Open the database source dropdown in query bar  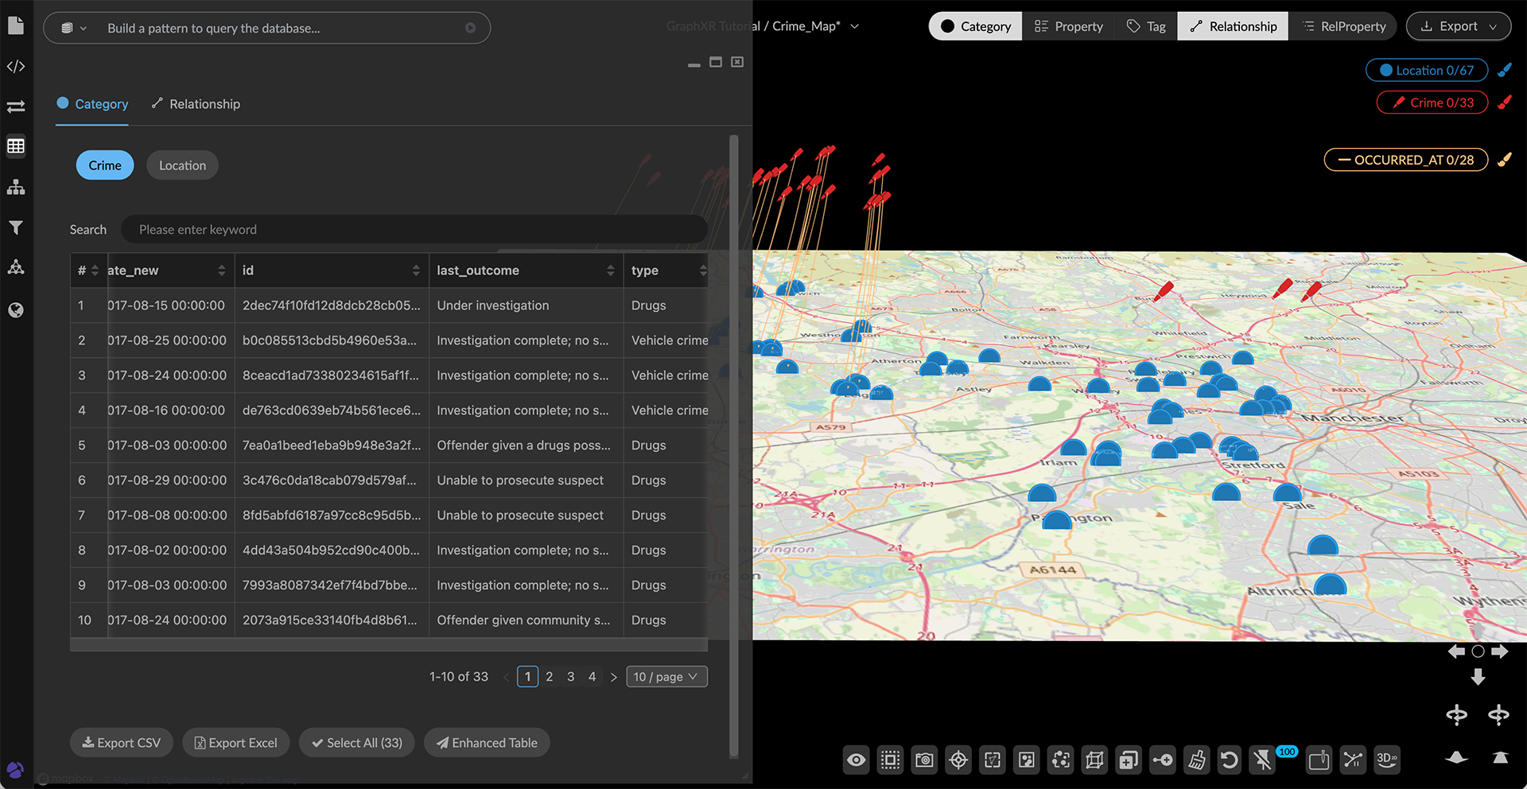73,28
